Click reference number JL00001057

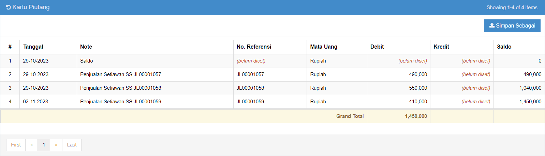tap(250, 74)
